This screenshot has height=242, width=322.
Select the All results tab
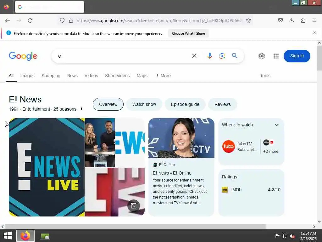tap(11, 76)
